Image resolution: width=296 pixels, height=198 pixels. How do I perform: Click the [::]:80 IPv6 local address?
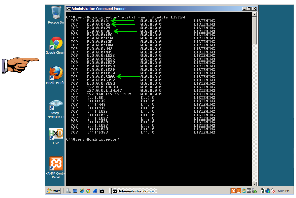pyautogui.click(x=95, y=97)
